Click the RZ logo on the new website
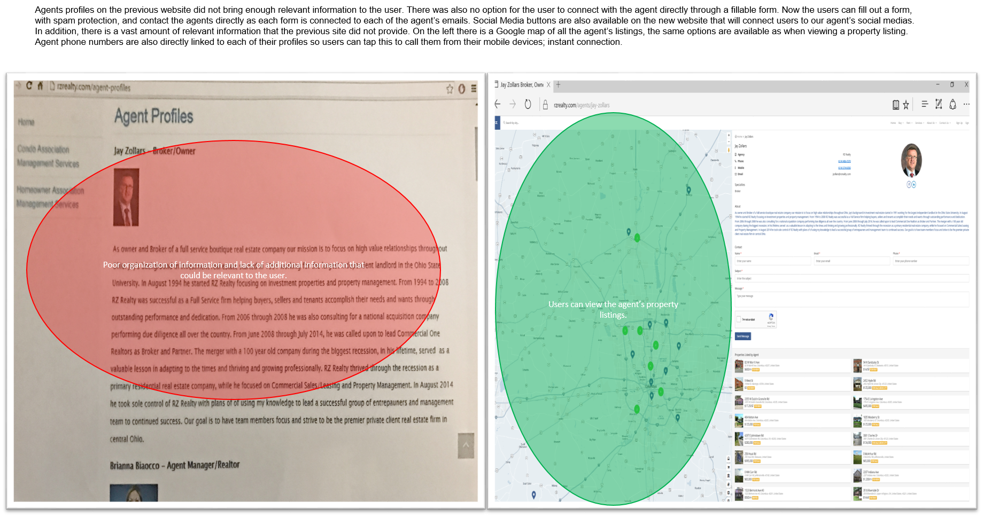Viewport: 983px width, 517px height. (497, 123)
